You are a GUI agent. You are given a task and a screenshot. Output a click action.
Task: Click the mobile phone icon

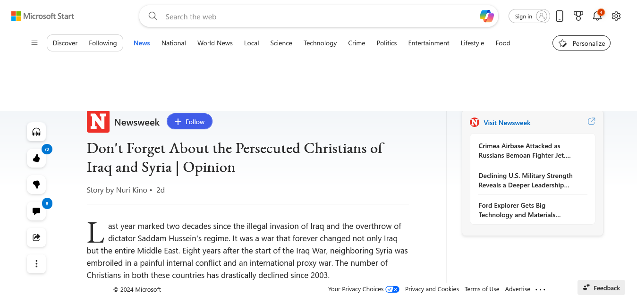pyautogui.click(x=560, y=17)
